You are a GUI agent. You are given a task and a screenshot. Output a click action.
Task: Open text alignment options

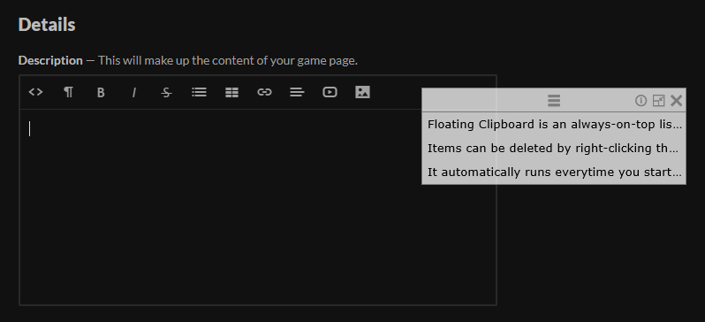pos(297,92)
